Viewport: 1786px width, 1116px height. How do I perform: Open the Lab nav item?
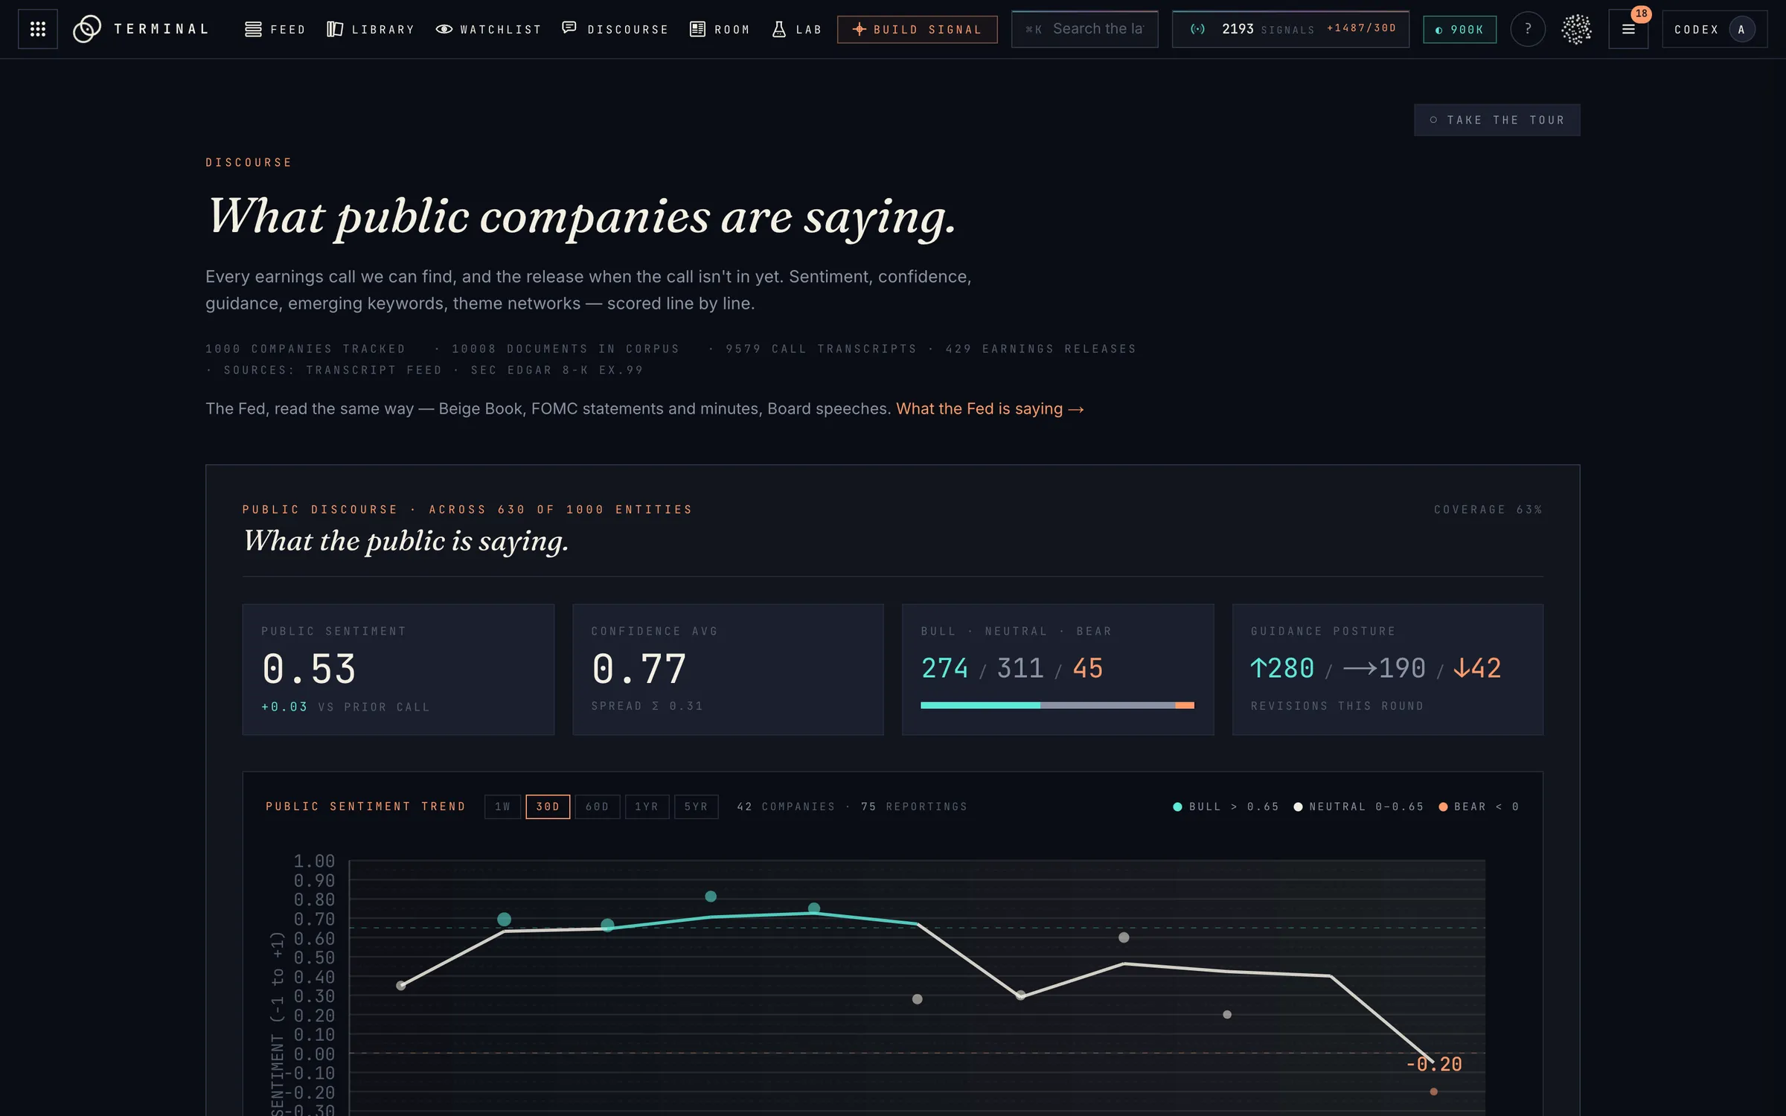click(796, 29)
